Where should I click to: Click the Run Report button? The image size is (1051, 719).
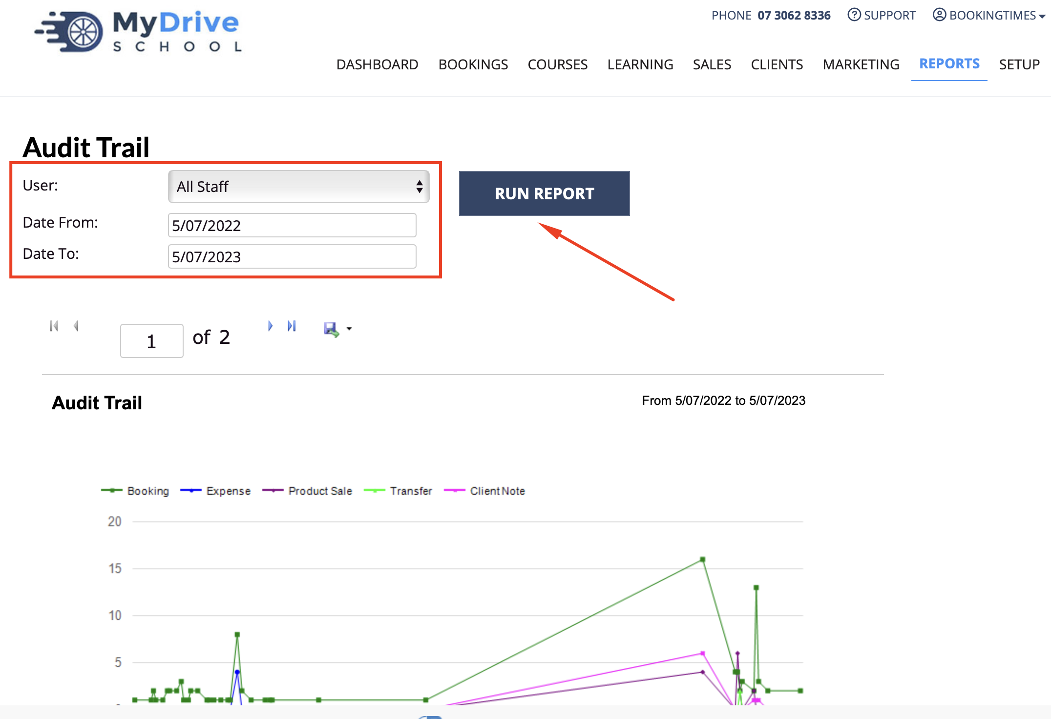[x=544, y=193]
